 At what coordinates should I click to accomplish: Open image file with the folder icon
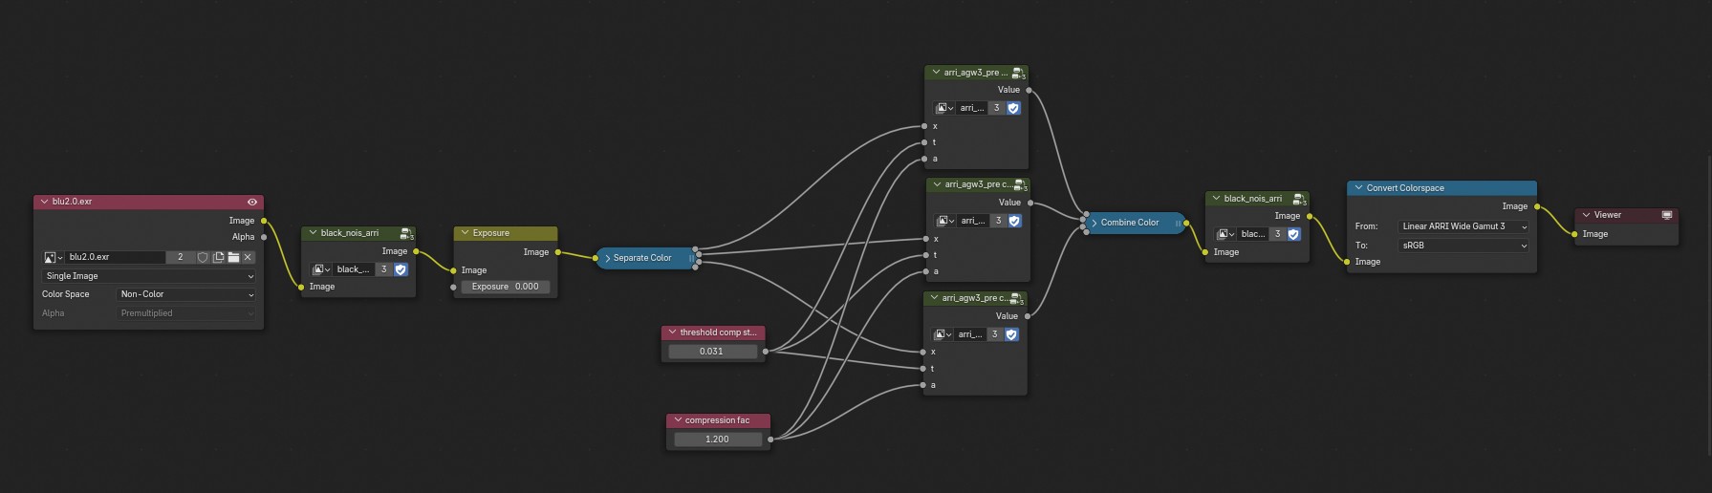coord(233,257)
